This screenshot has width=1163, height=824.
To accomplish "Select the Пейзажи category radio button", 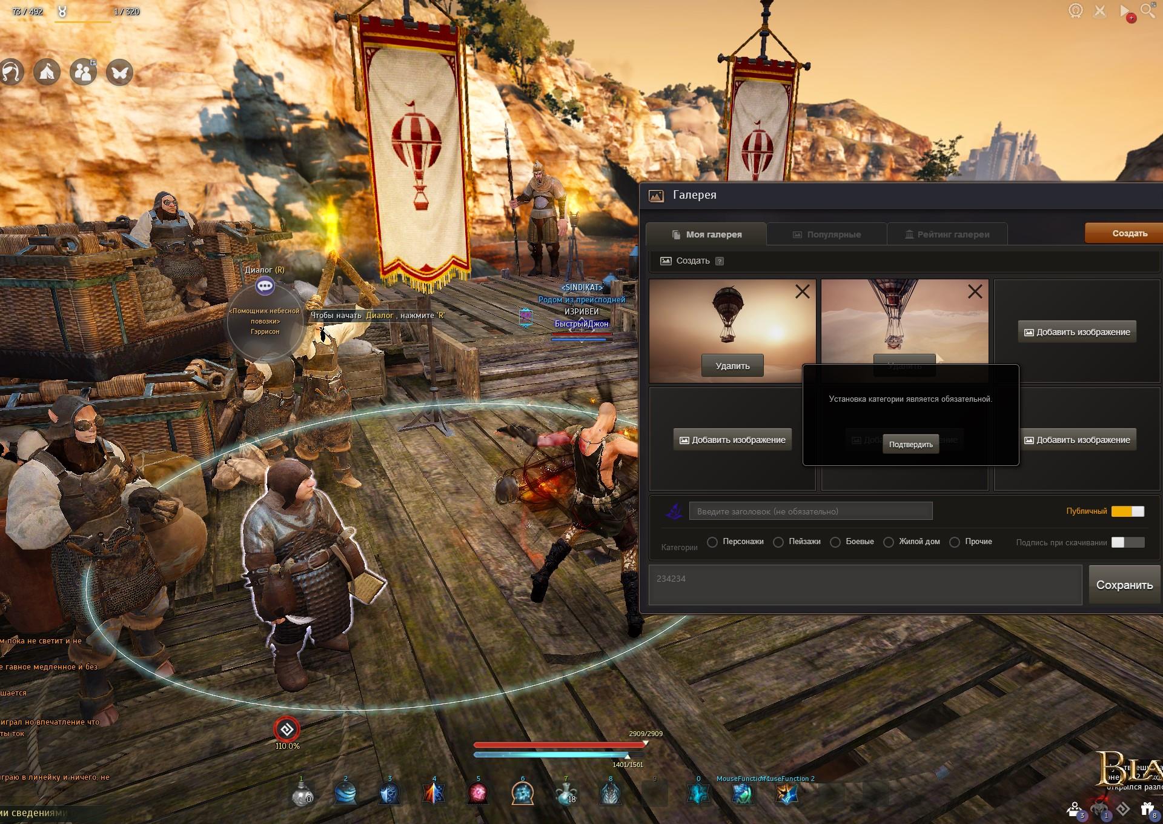I will (x=778, y=542).
